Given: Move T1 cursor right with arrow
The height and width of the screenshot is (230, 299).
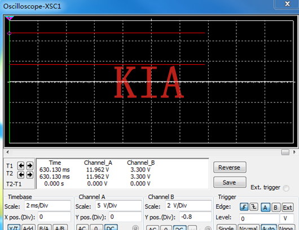Looking at the screenshot, I should pyautogui.click(x=29, y=166).
